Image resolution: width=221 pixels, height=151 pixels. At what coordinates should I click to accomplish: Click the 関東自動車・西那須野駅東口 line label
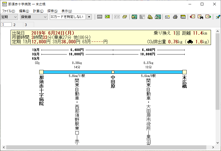coord(77,111)
